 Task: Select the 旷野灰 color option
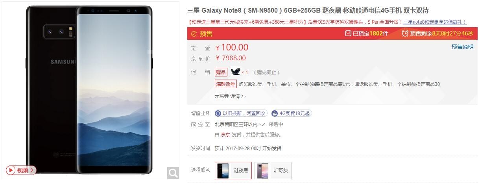(273, 171)
